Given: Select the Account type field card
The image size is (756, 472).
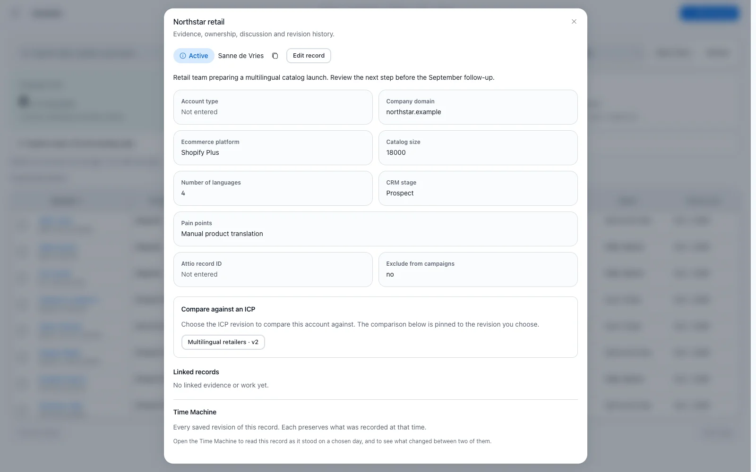Looking at the screenshot, I should (273, 107).
